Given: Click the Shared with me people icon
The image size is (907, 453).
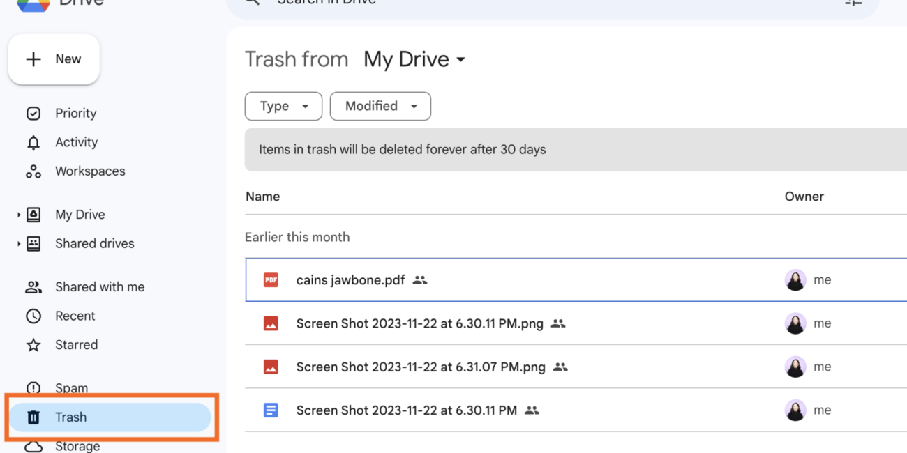Looking at the screenshot, I should click(x=33, y=287).
